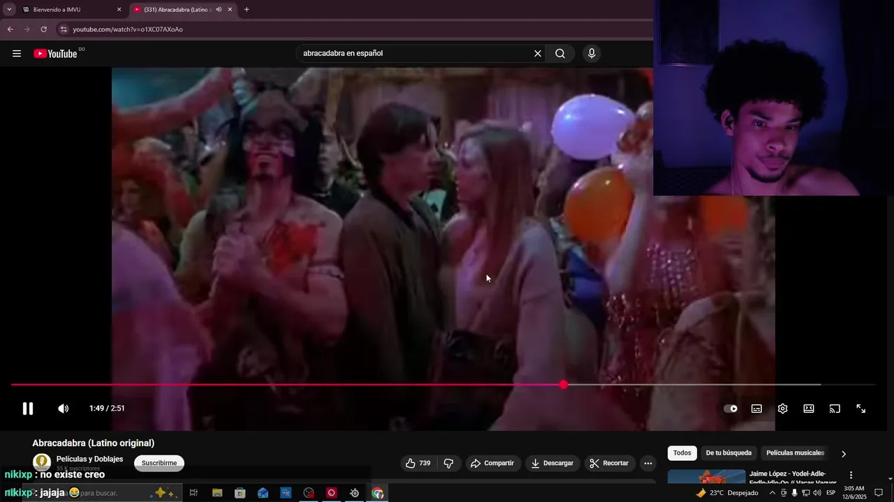
Task: Pause the video playback
Action: coord(28,409)
